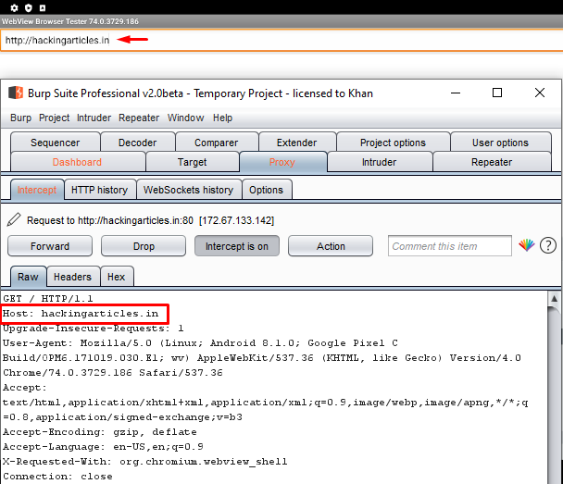Click the Host: hackingarticles.in header line

click(x=81, y=314)
